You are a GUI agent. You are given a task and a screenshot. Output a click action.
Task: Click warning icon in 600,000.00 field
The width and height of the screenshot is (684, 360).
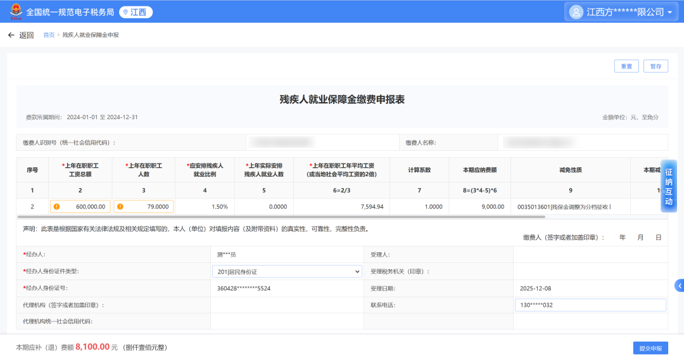[x=57, y=207]
